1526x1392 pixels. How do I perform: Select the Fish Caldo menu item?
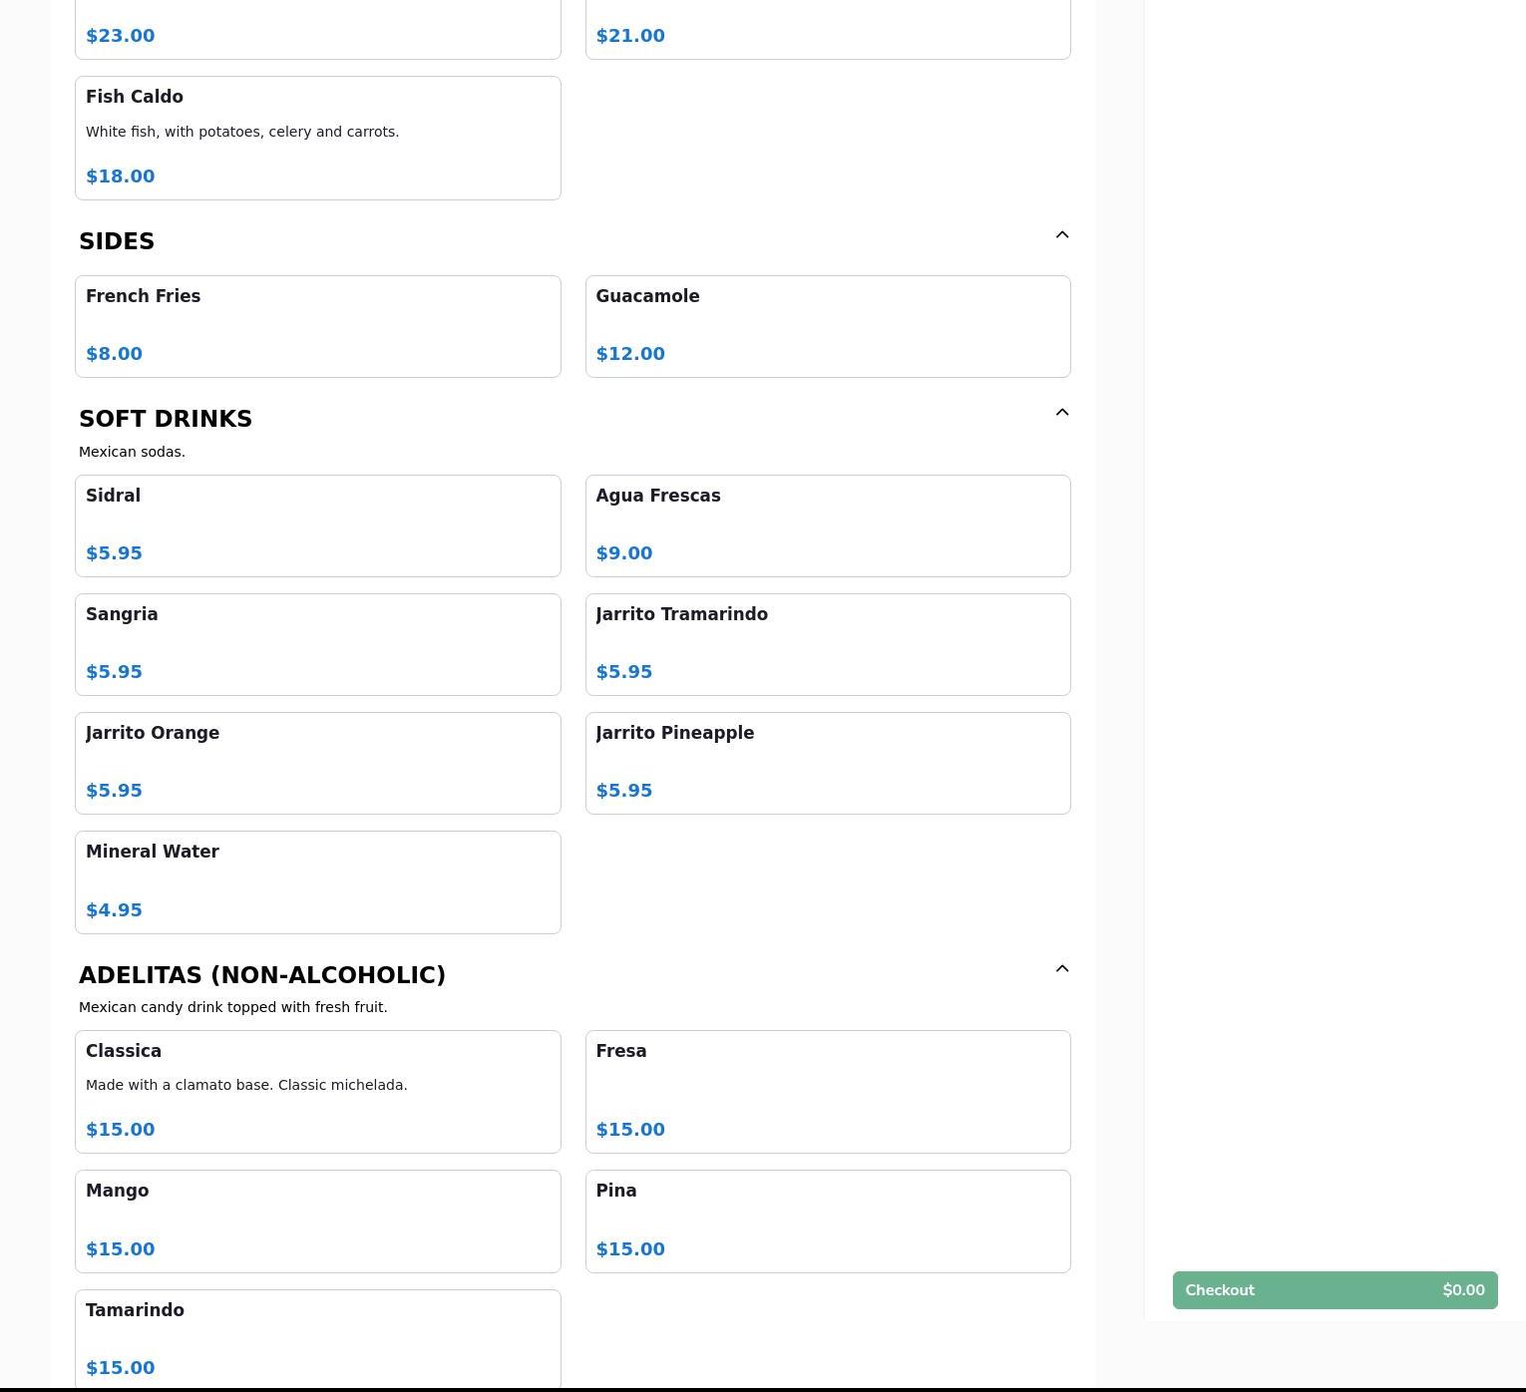click(317, 138)
